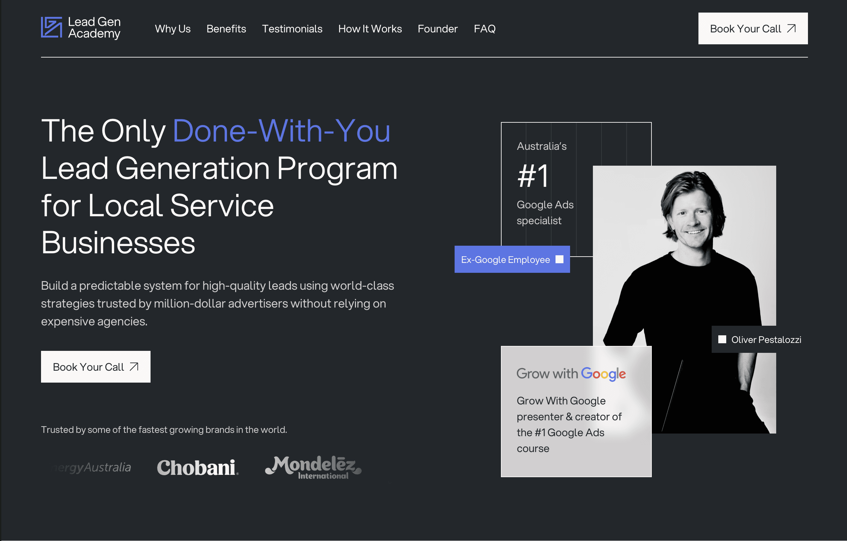
Task: Click the arrow icon in header Book Your Call
Action: click(791, 28)
